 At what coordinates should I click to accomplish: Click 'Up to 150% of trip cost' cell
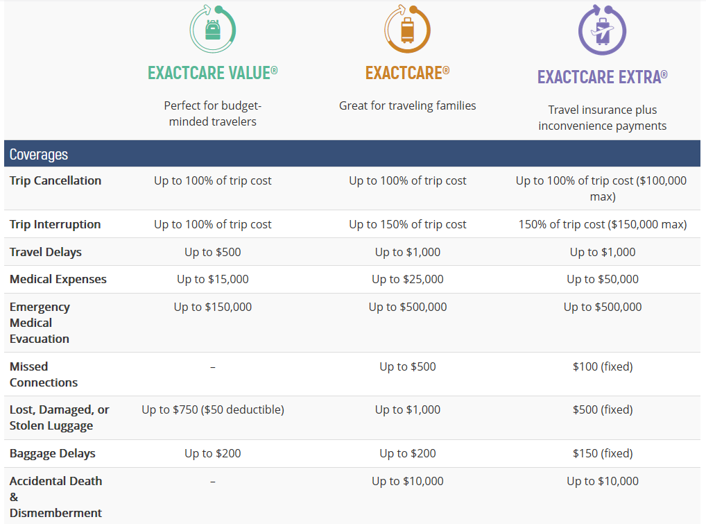click(408, 224)
